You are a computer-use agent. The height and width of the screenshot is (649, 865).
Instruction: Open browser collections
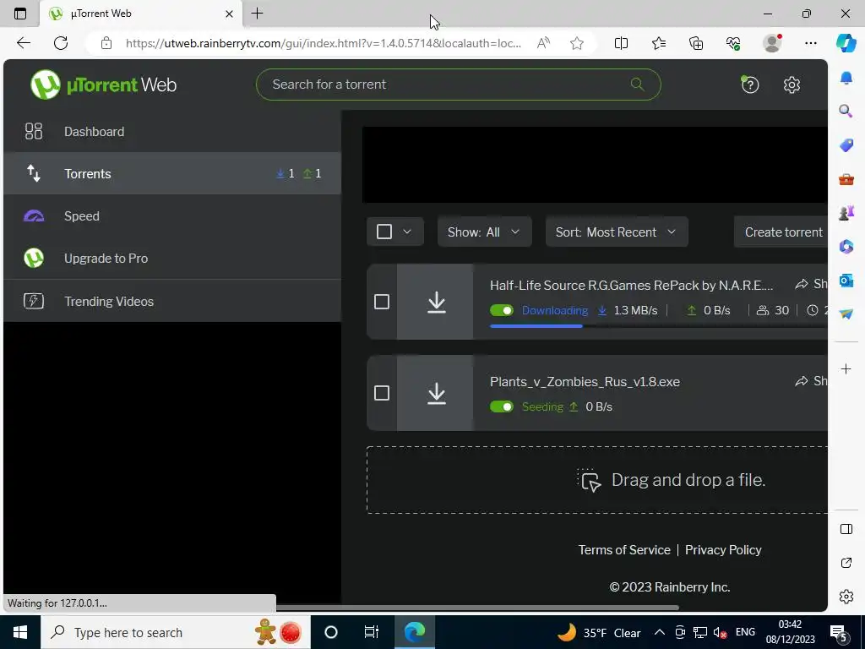[x=696, y=43]
